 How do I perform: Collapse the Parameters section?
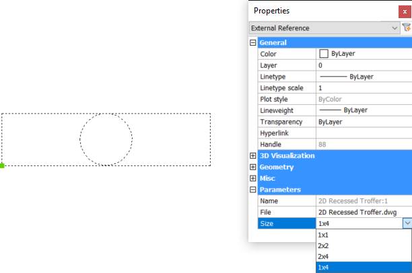tap(253, 190)
